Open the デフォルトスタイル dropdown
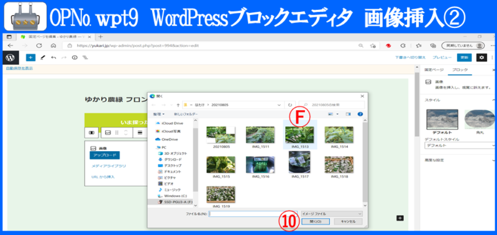 coord(460,145)
